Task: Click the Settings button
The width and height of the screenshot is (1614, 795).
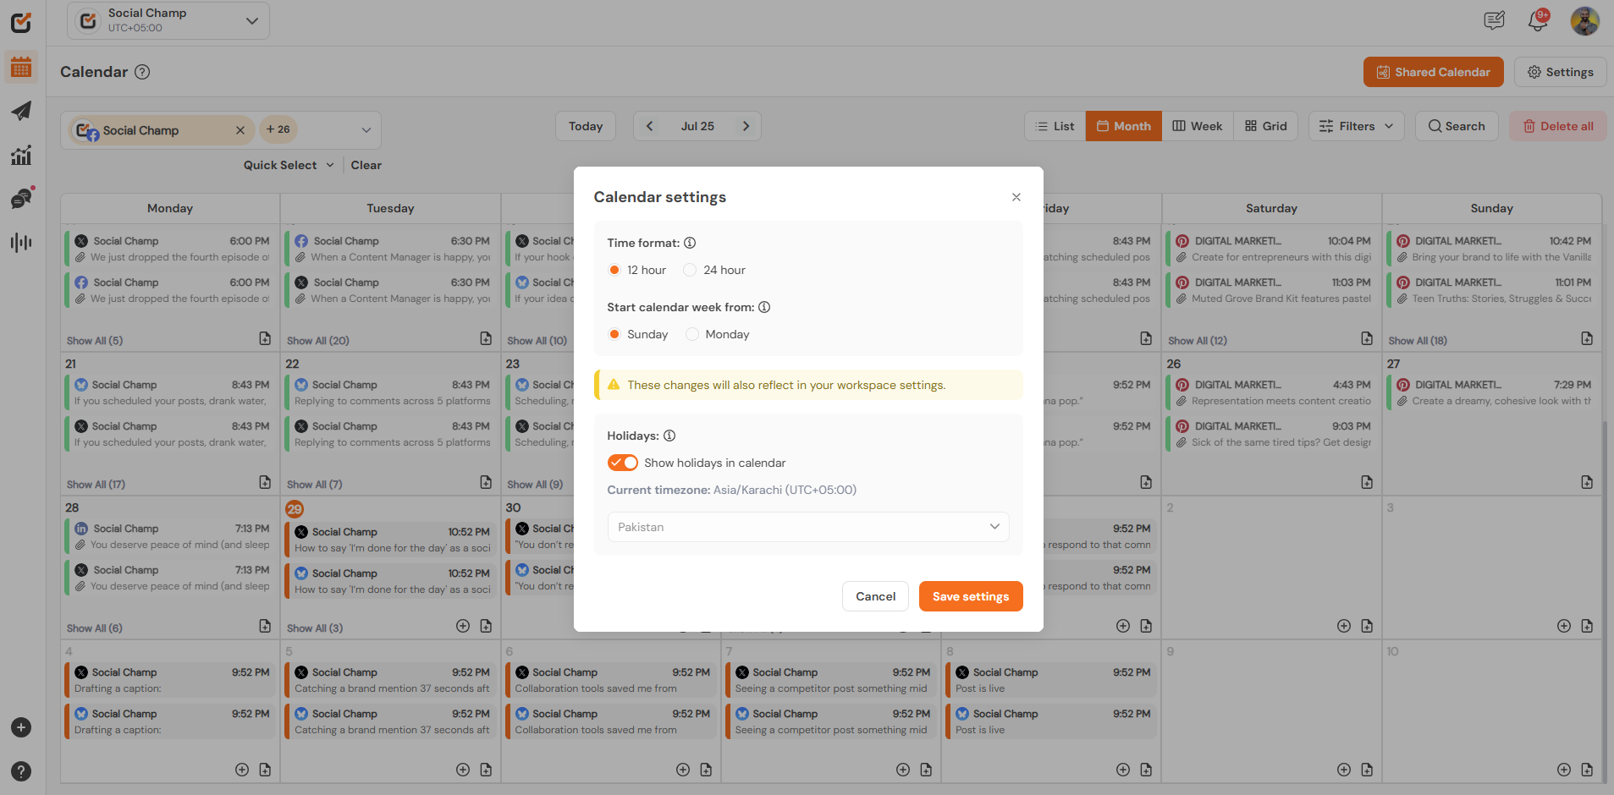Action: (x=1560, y=72)
